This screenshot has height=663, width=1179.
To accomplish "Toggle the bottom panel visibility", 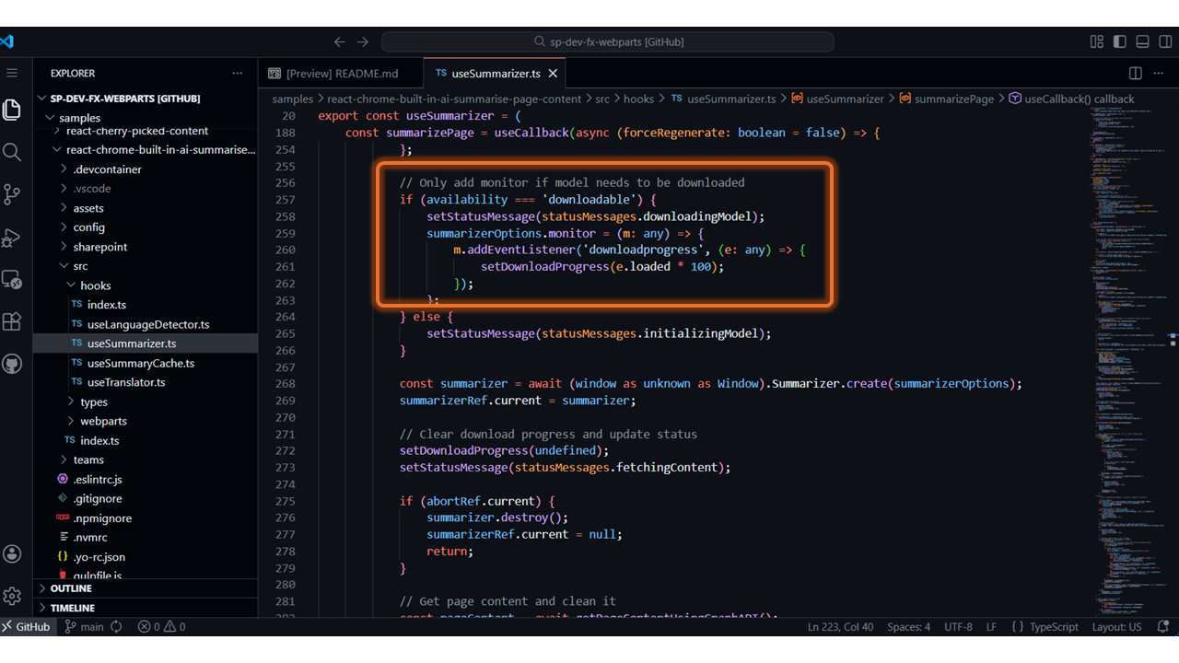I will pos(1142,41).
